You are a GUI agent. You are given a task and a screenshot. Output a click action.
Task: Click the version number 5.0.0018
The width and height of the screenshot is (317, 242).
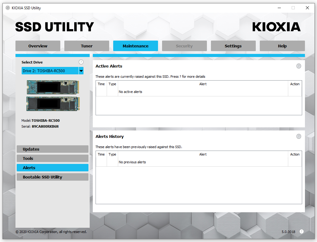point(288,232)
